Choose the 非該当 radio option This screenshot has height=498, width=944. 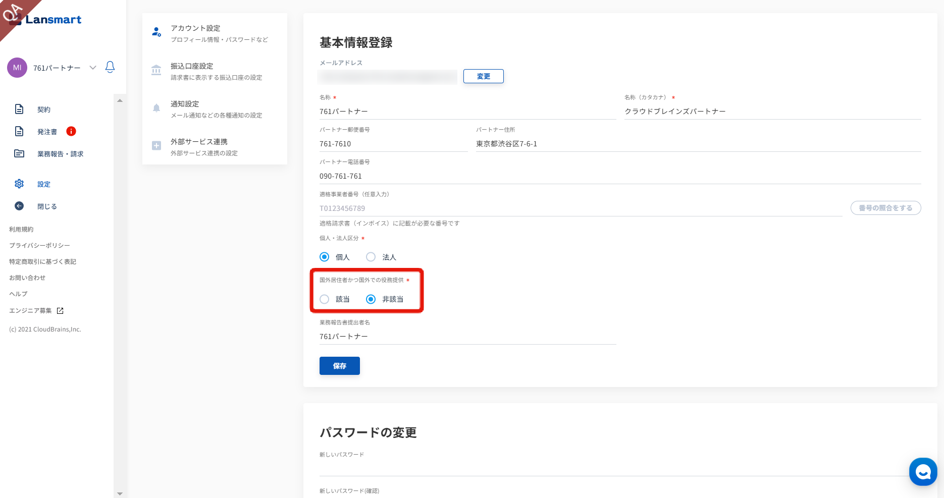click(371, 299)
